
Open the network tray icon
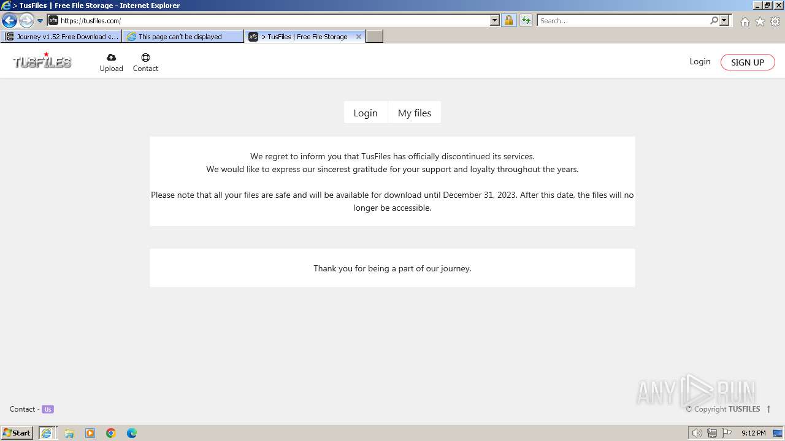click(x=711, y=433)
